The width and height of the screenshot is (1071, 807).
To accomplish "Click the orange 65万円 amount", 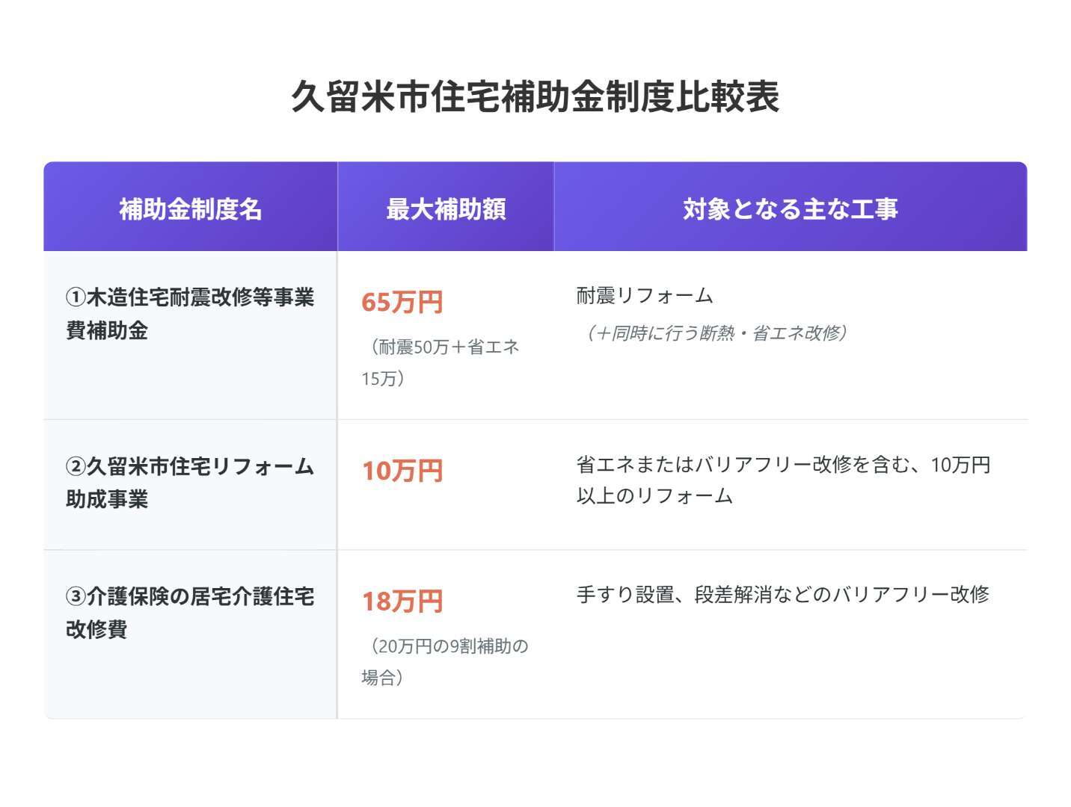I will (x=402, y=302).
